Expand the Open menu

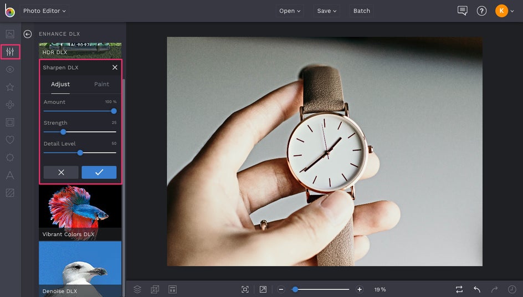(x=290, y=11)
